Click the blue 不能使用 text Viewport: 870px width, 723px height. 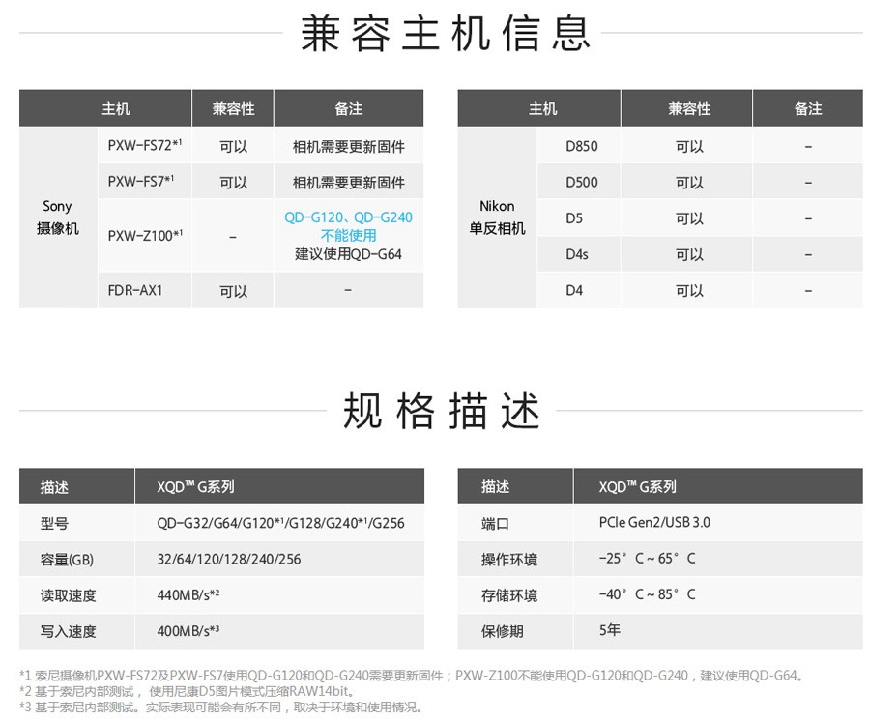[x=348, y=235]
